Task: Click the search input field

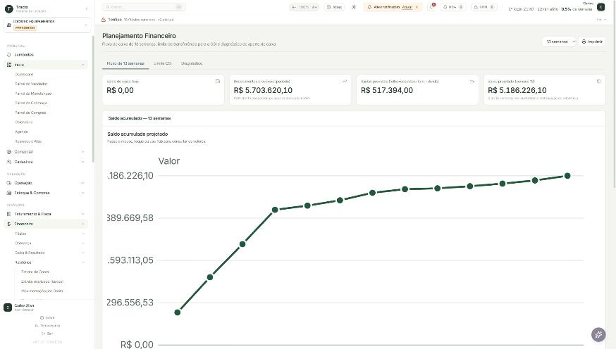Action: [x=144, y=7]
